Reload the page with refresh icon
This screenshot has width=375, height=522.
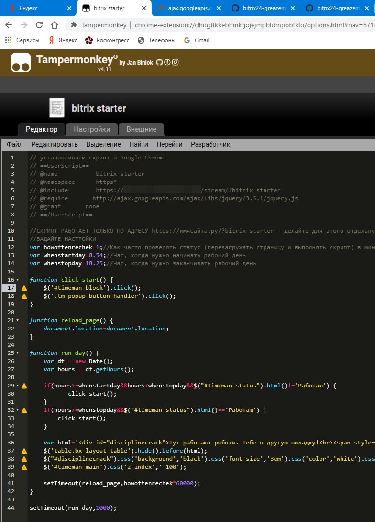[39, 24]
